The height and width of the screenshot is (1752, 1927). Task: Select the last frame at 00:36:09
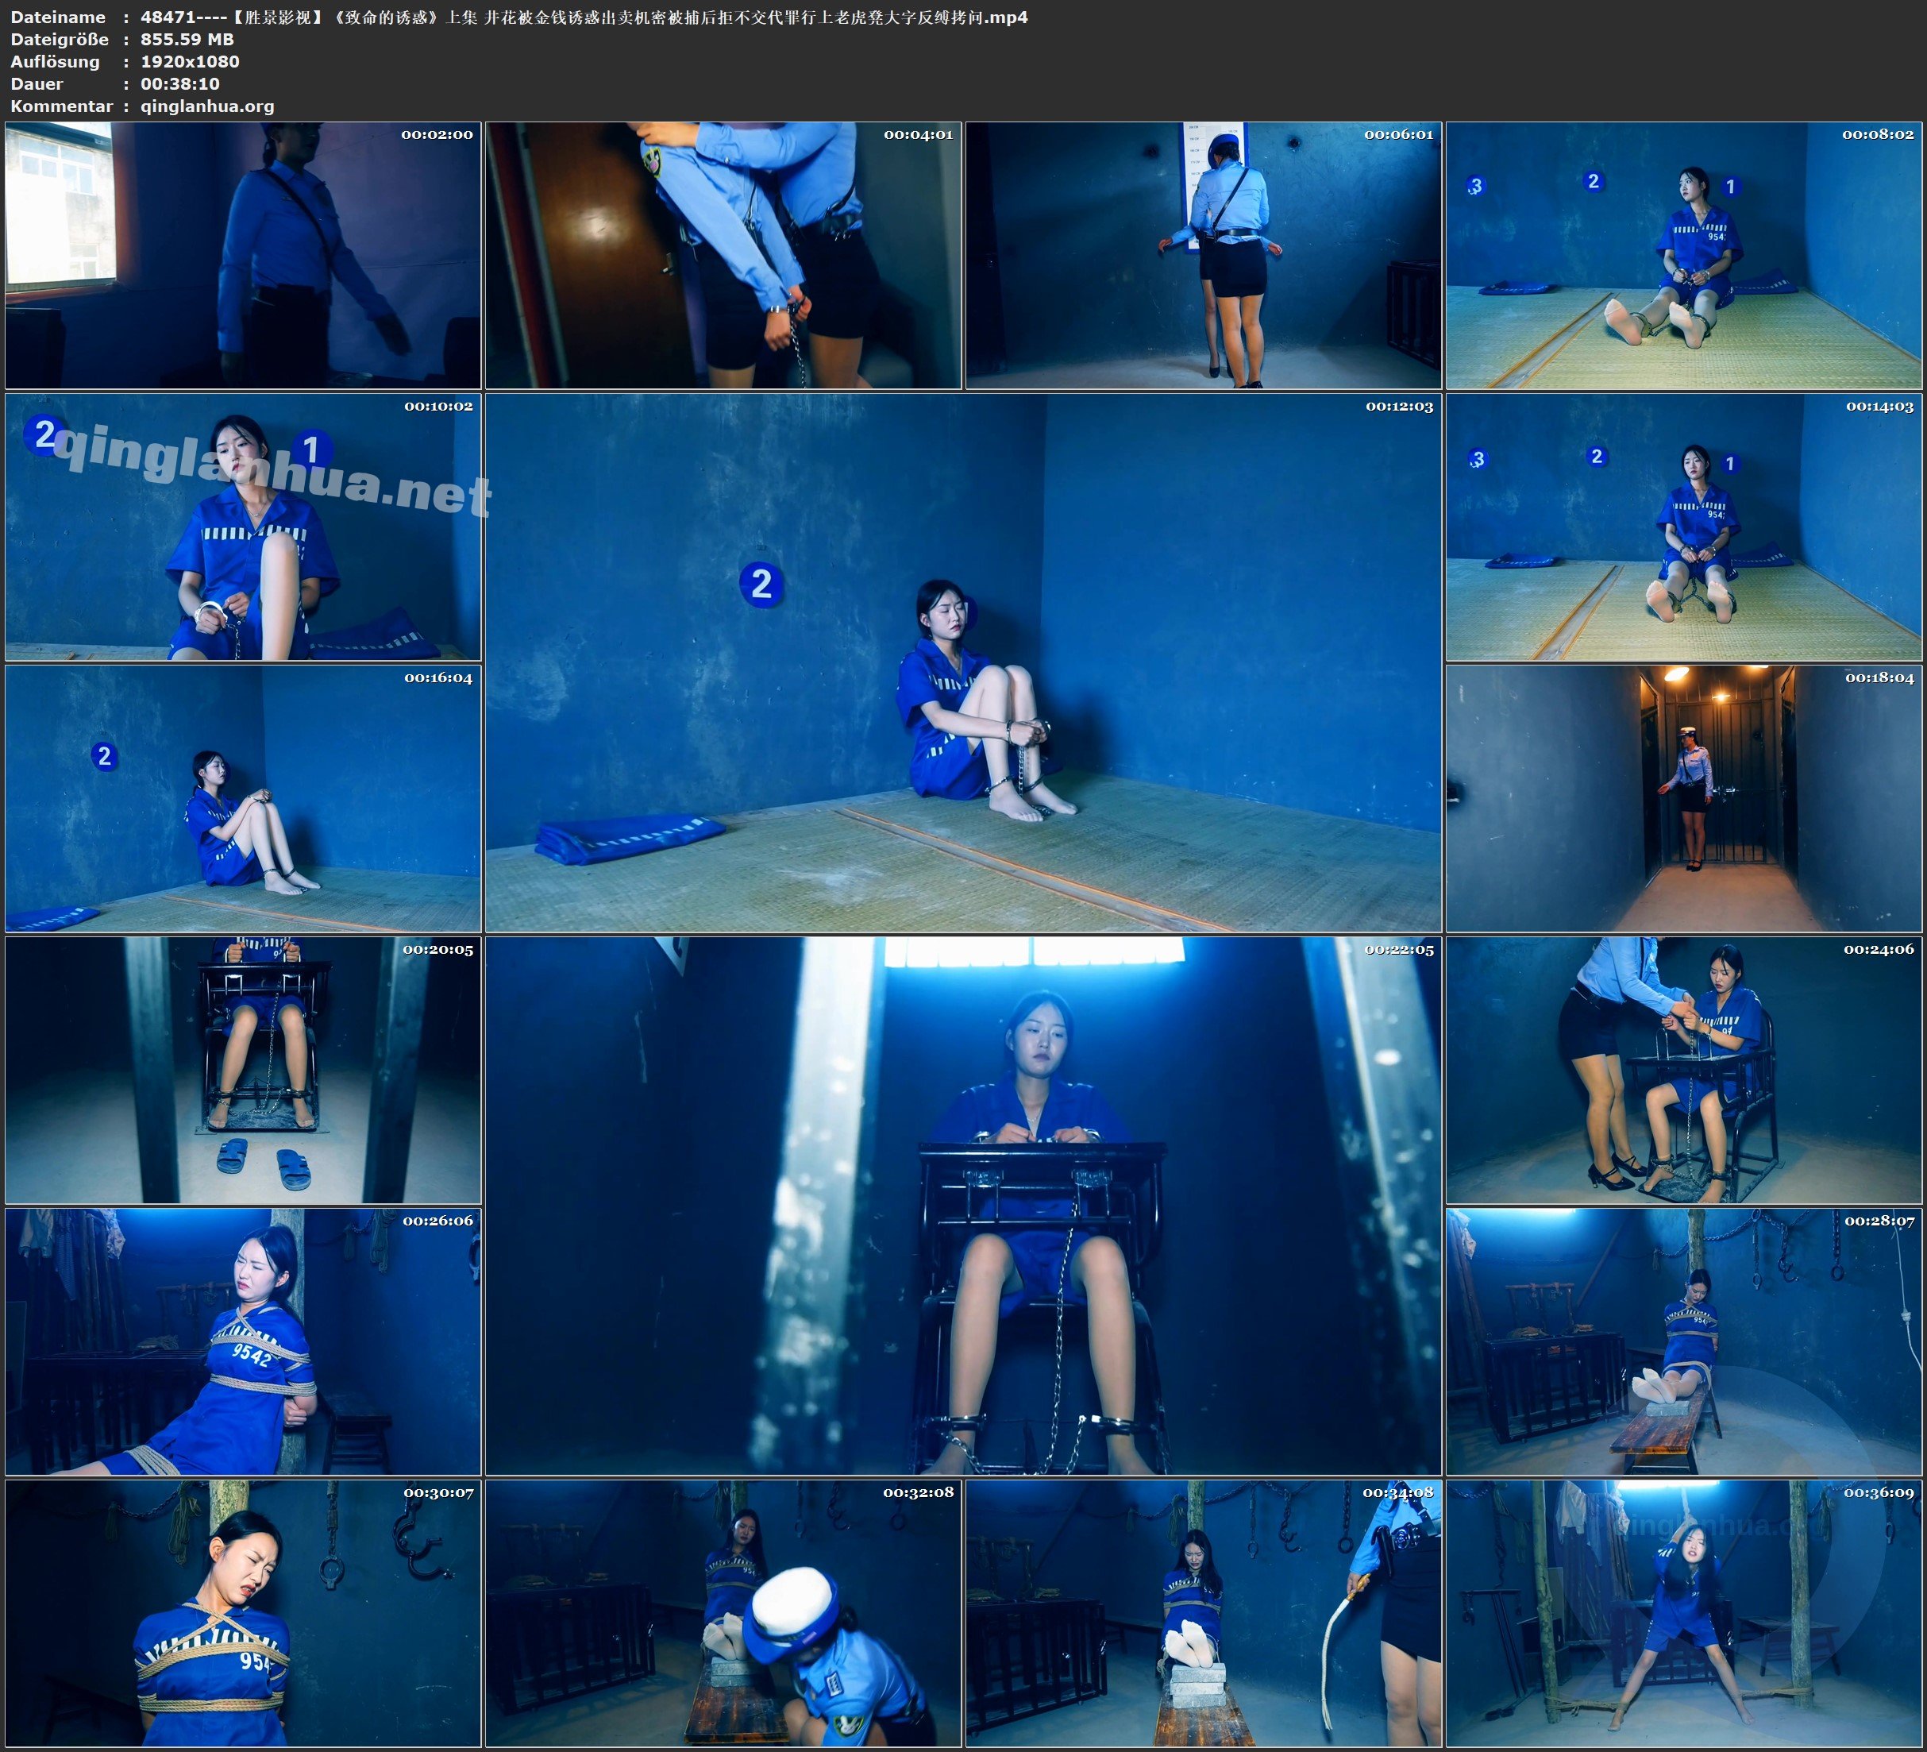[x=1683, y=1613]
